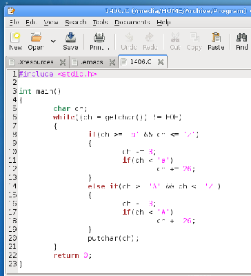Click the Cut scissors icon
The height and width of the screenshot is (276, 251).
click(x=175, y=37)
